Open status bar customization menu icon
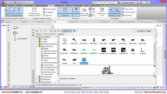The width and height of the screenshot is (167, 94). point(164,87)
